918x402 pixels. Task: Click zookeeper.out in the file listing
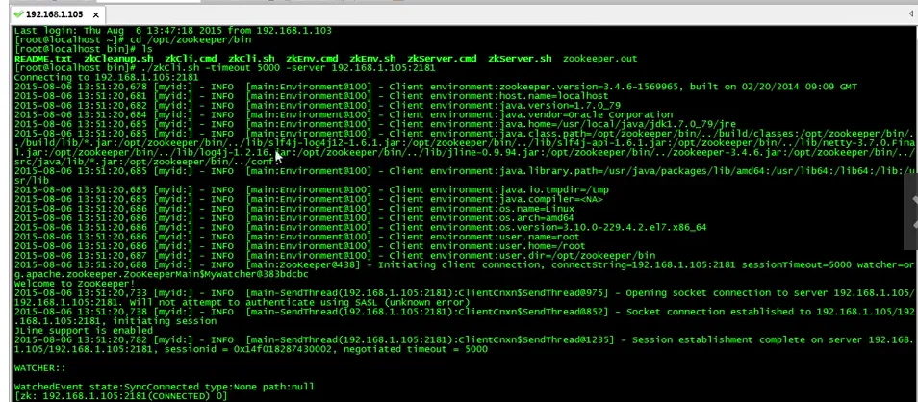click(600, 59)
